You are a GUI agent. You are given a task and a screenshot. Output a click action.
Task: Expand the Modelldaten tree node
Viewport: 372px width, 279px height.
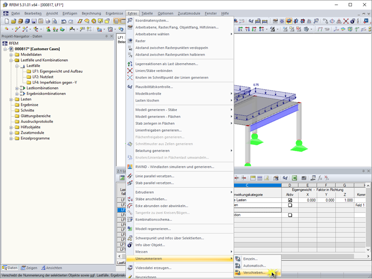click(11, 54)
